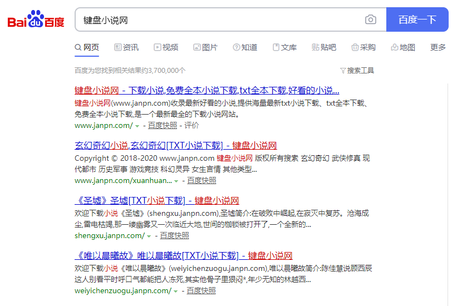The height and width of the screenshot is (306, 457).
Task: Open 《唯以晨曦故》 result title link
Action: tap(184, 255)
